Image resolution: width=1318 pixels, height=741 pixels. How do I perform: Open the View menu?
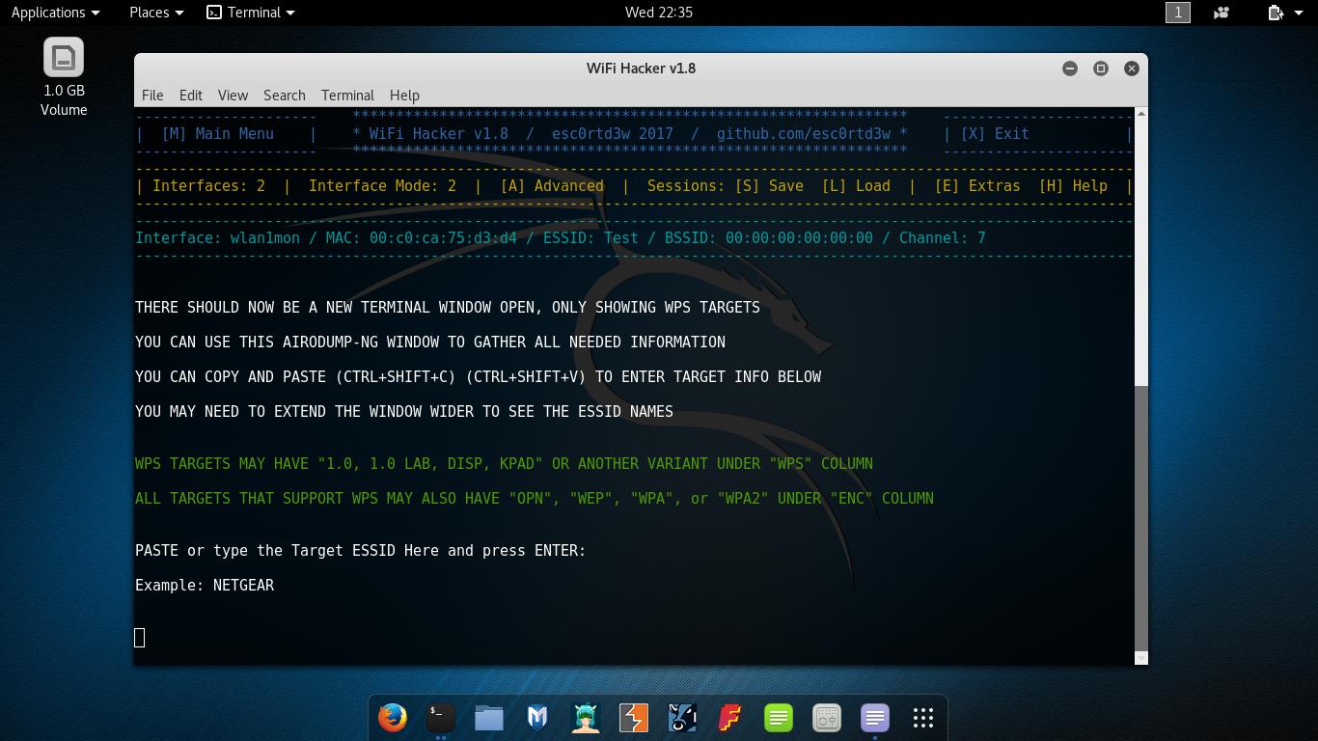point(233,96)
